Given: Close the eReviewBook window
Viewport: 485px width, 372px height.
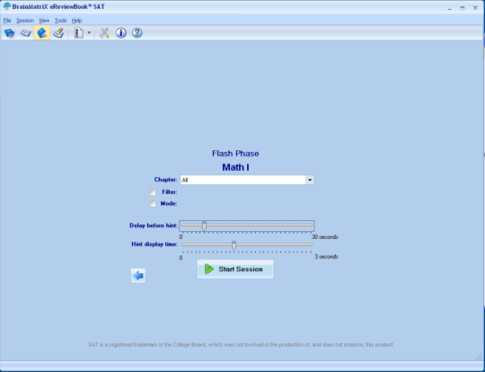Looking at the screenshot, I should click(475, 8).
